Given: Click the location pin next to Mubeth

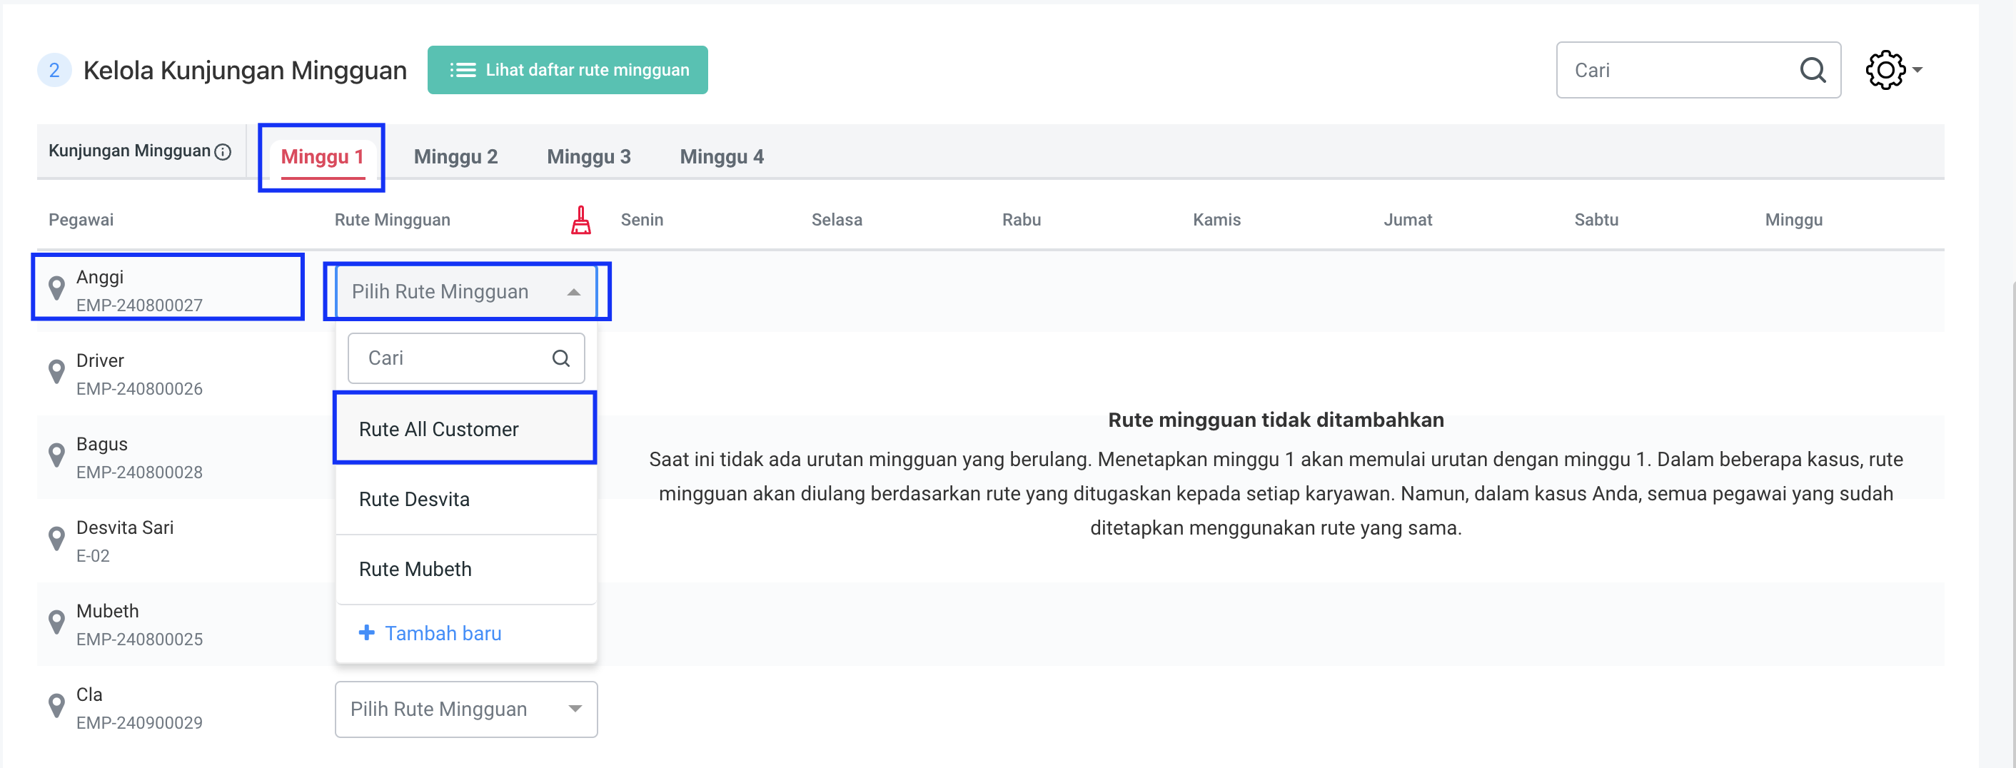Looking at the screenshot, I should click(x=56, y=622).
